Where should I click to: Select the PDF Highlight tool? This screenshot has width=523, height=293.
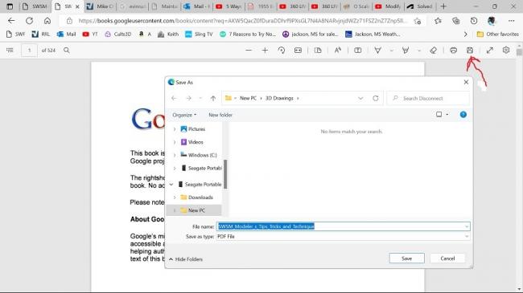pyautogui.click(x=406, y=51)
